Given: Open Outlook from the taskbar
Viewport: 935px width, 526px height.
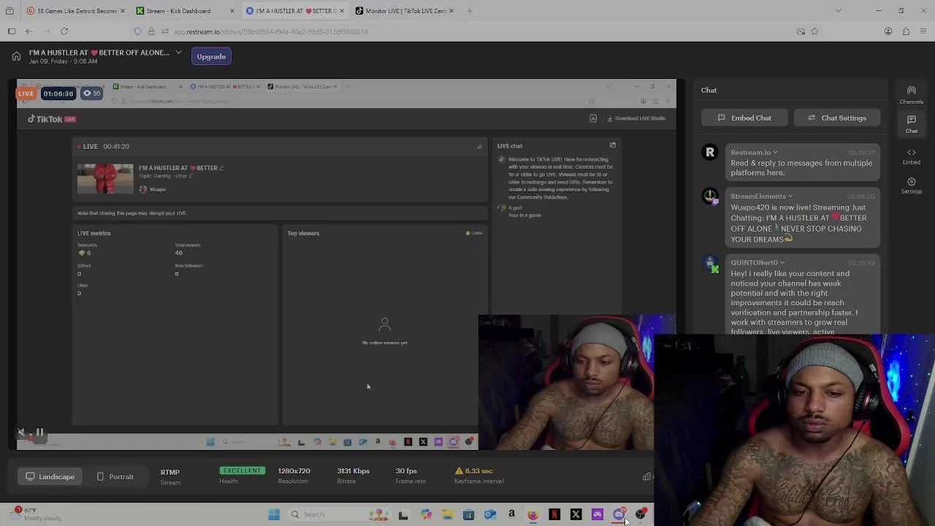Looking at the screenshot, I should (490, 514).
